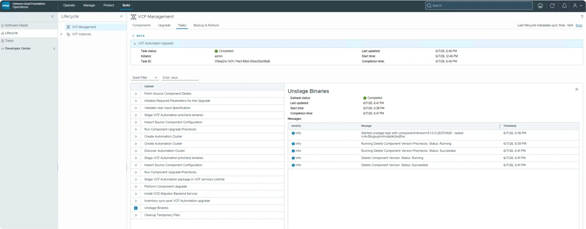This screenshot has width=586, height=229.
Task: Click the VCF Management tree icon
Action: click(x=68, y=27)
